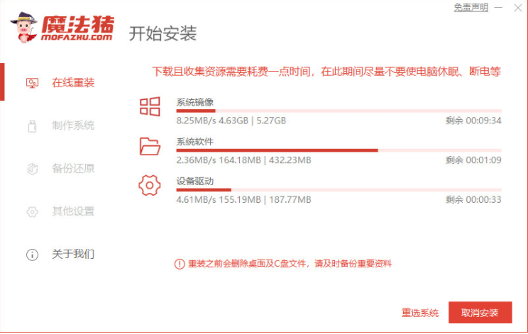The width and height of the screenshot is (528, 334).
Task: Open the 在线重装 sidebar tab
Action: coord(73,83)
